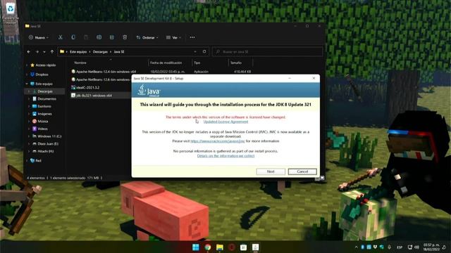Image resolution: width=451 pixels, height=253 pixels.
Task: Select Música in the navigation pane
Action: 40,122
